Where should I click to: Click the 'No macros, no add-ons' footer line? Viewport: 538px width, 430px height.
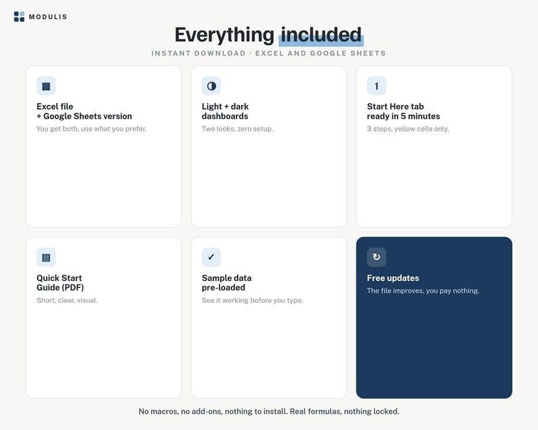point(269,411)
